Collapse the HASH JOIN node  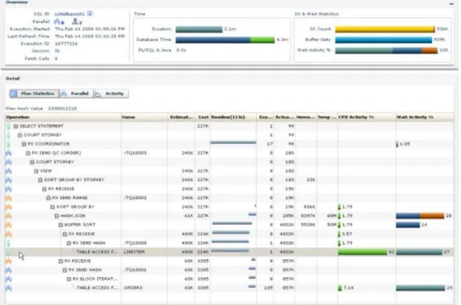(x=57, y=216)
